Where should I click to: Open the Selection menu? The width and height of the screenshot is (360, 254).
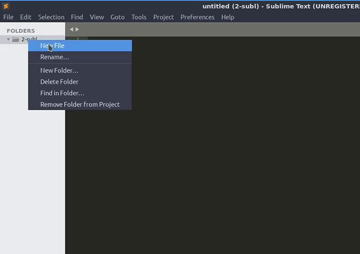(51, 17)
